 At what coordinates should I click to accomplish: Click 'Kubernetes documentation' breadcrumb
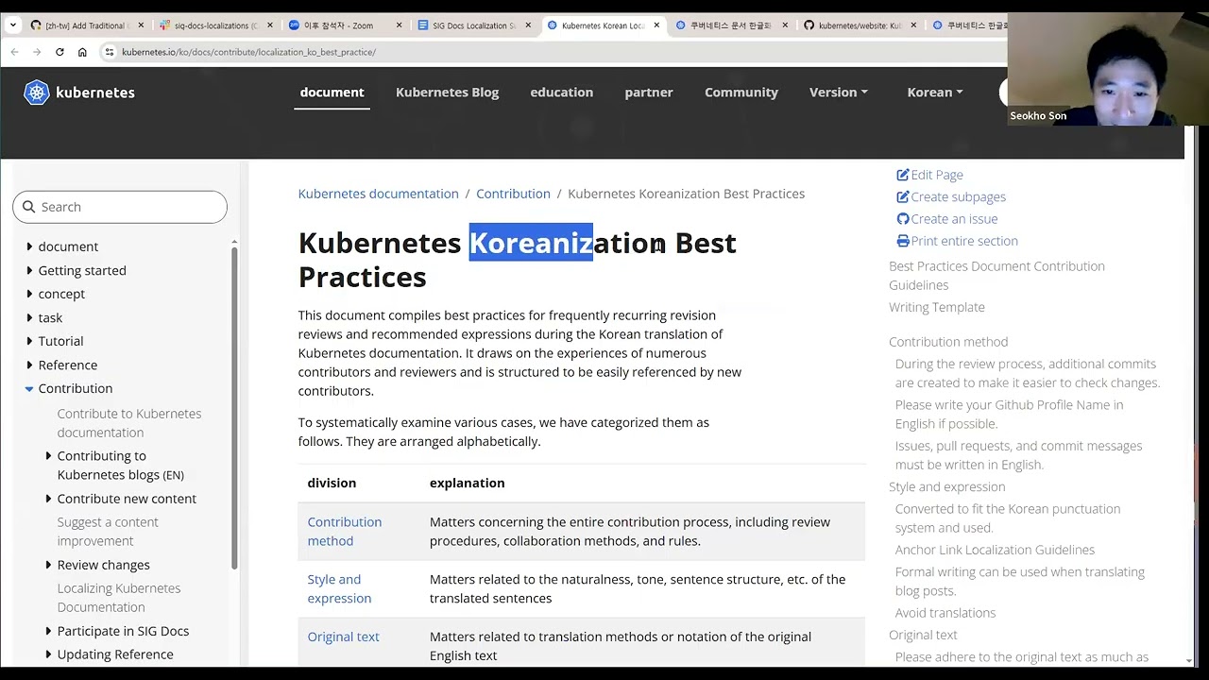point(378,194)
